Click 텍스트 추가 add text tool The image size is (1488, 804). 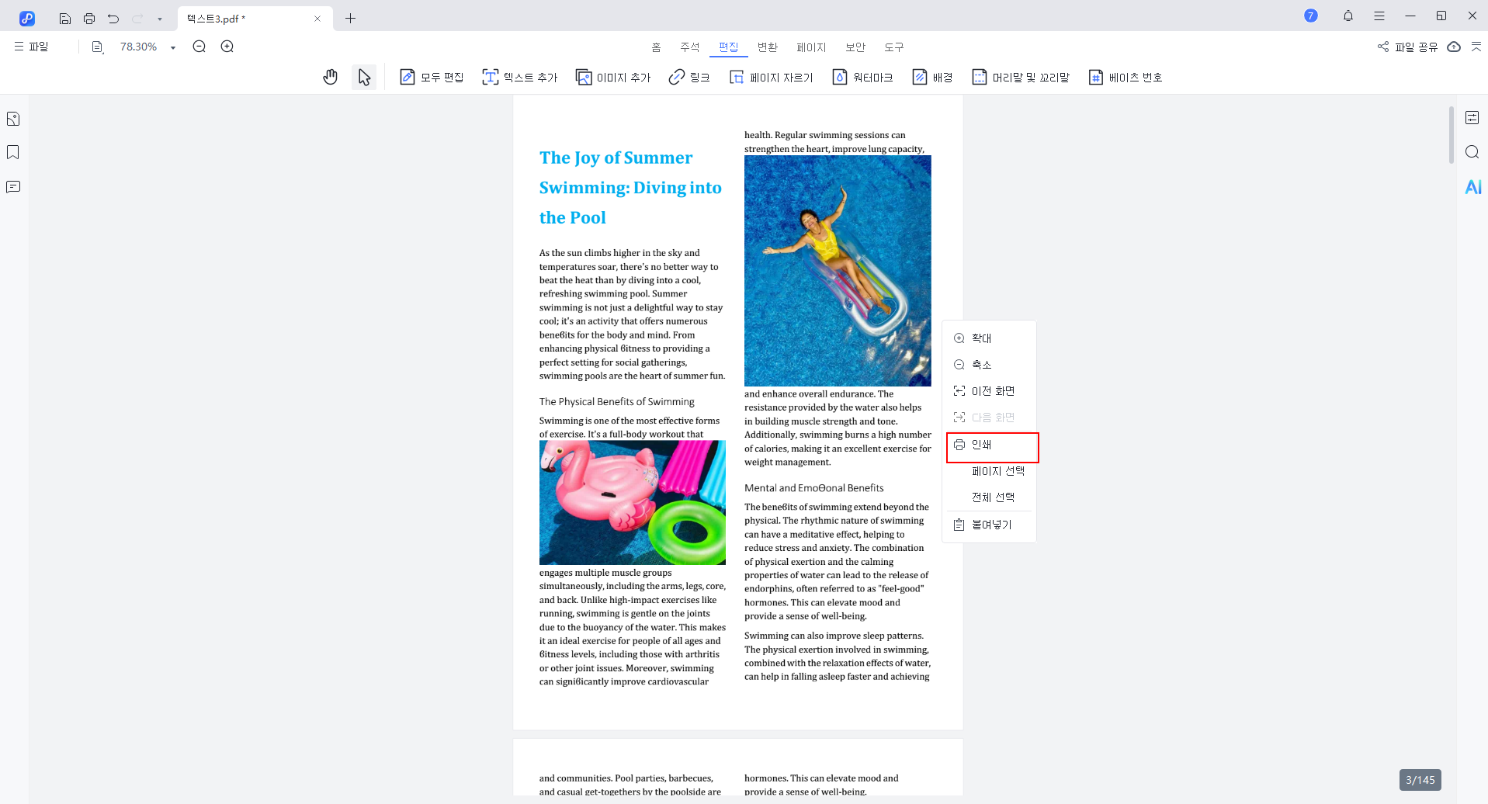(x=520, y=77)
